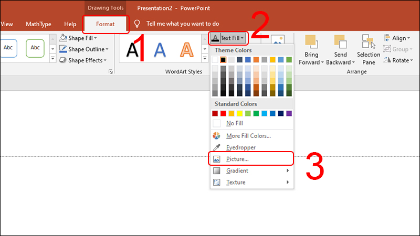Expand the Rotate dropdown arrow
Screen dimensions: 420x236
(x=412, y=60)
